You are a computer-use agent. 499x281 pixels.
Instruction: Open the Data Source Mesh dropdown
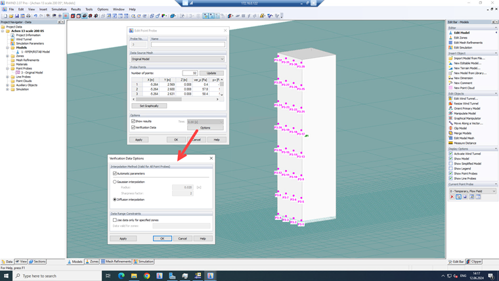177,59
